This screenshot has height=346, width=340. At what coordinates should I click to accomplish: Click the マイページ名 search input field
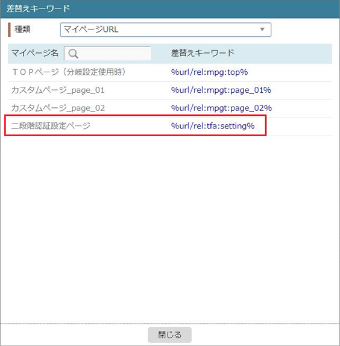click(x=107, y=54)
